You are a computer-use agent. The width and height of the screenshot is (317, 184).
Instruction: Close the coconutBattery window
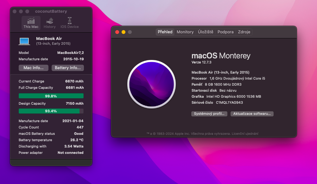coord(15,11)
